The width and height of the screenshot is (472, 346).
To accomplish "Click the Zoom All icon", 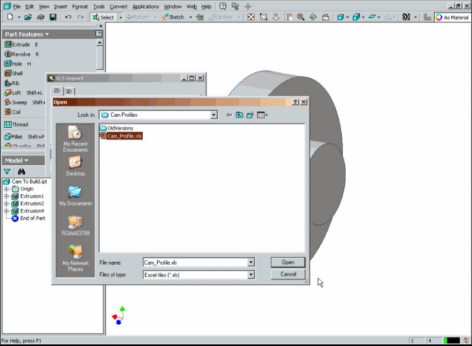I will pos(251,17).
